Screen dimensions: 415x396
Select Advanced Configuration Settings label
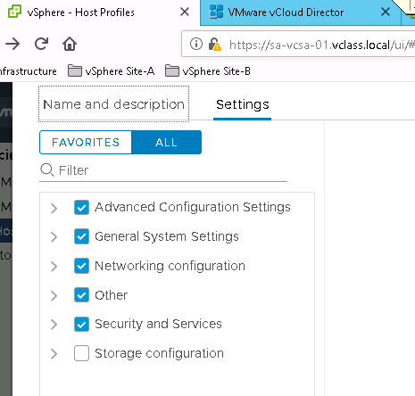click(193, 207)
